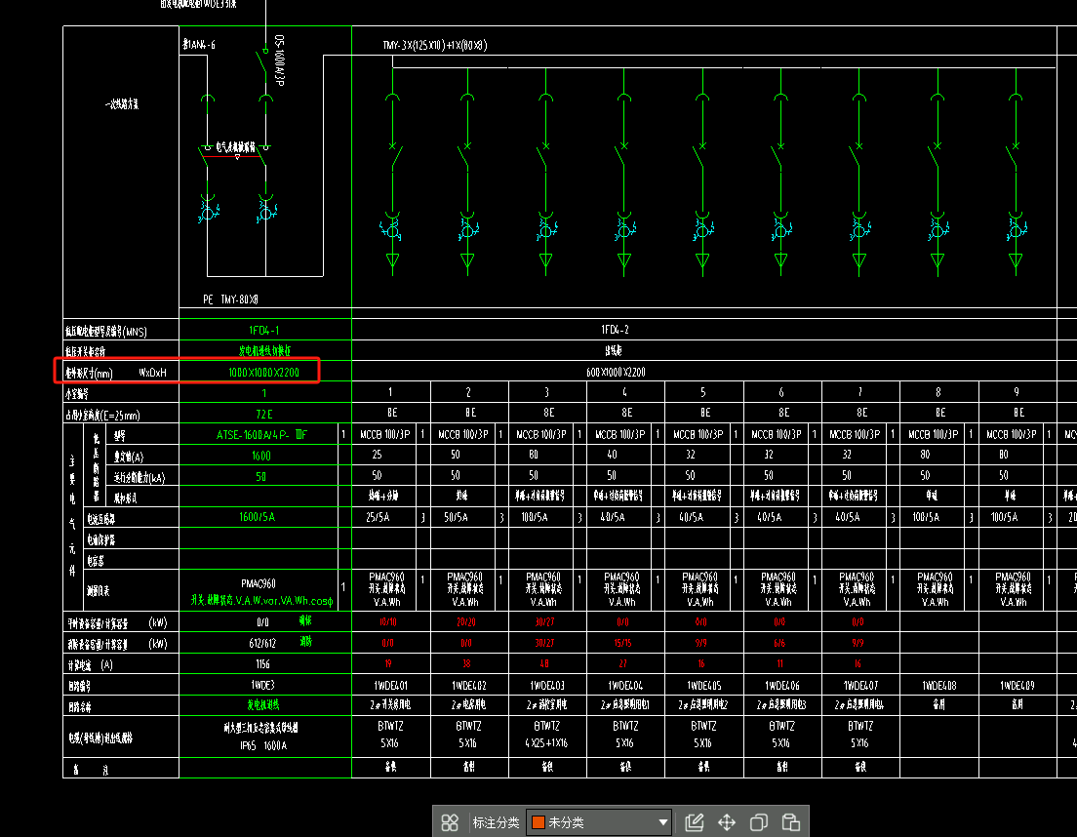Select the 1WDE409 circuit number

[1017, 685]
